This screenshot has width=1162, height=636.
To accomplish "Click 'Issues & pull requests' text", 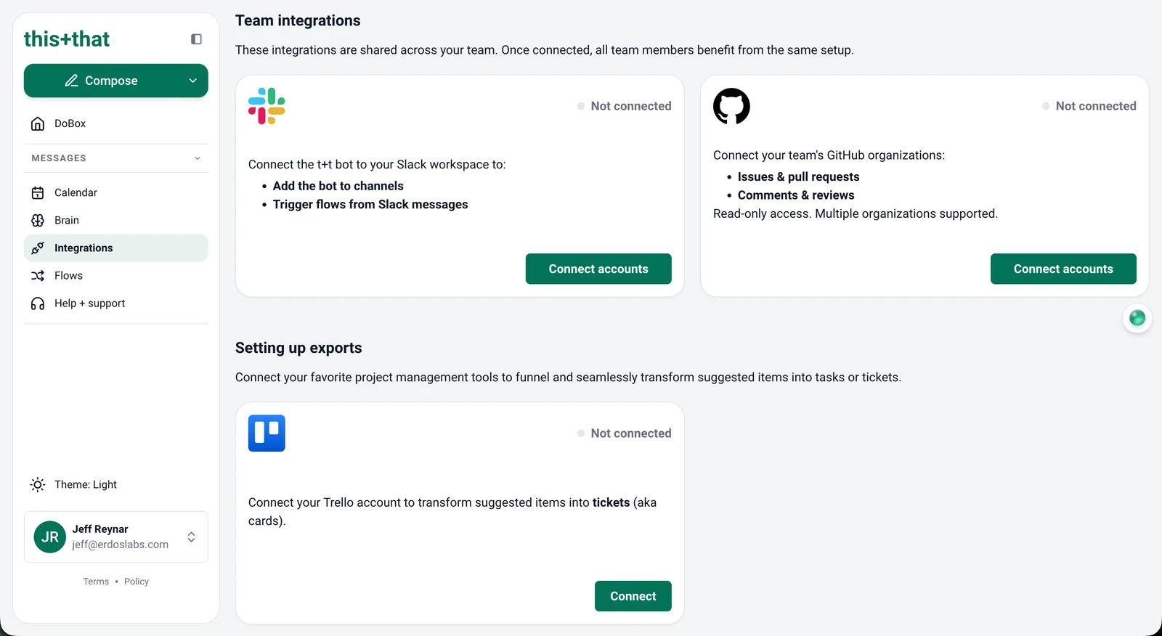I will [799, 176].
